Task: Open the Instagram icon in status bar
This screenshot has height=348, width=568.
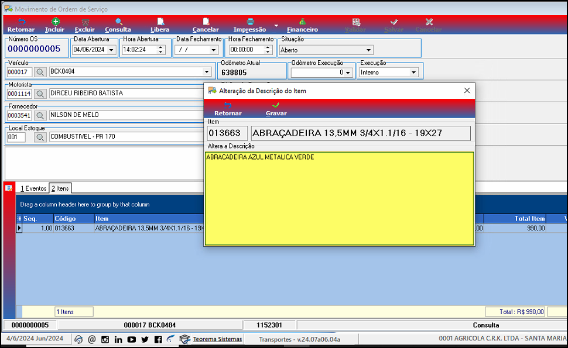Action: pyautogui.click(x=105, y=339)
